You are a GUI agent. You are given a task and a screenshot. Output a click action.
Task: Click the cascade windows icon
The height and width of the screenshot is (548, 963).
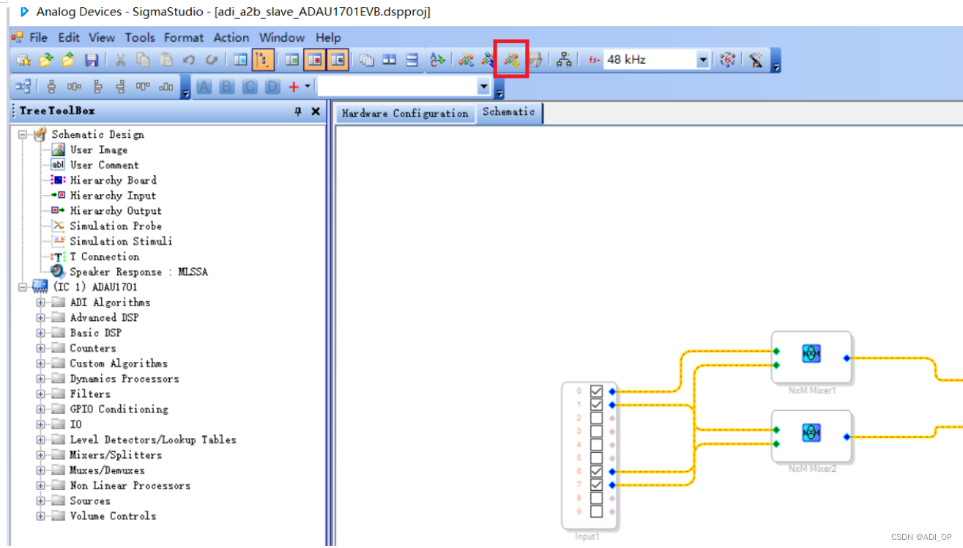pyautogui.click(x=367, y=60)
